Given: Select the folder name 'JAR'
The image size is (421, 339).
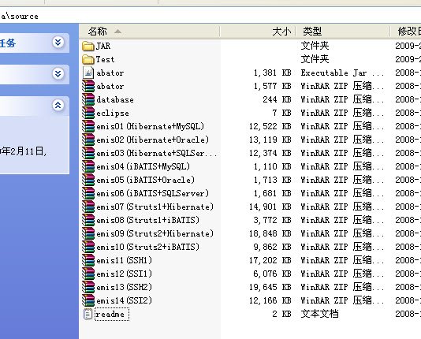Looking at the screenshot, I should (103, 47).
